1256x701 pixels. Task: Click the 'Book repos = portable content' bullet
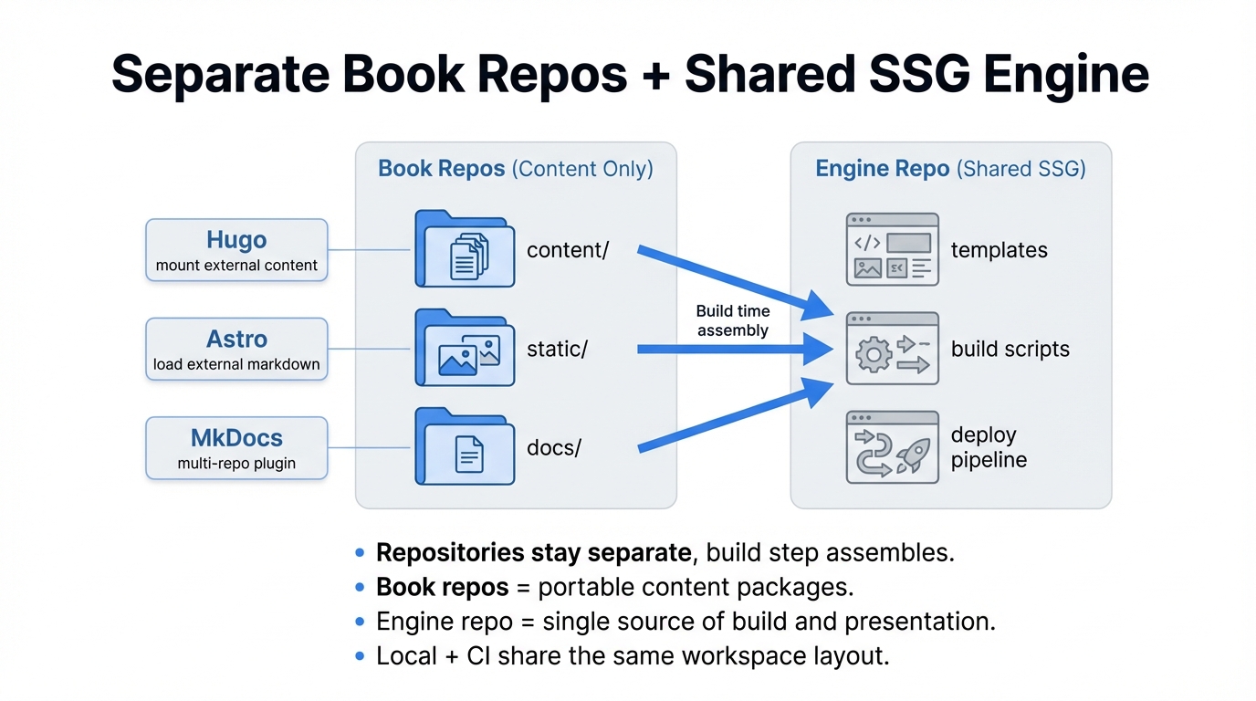click(x=614, y=587)
